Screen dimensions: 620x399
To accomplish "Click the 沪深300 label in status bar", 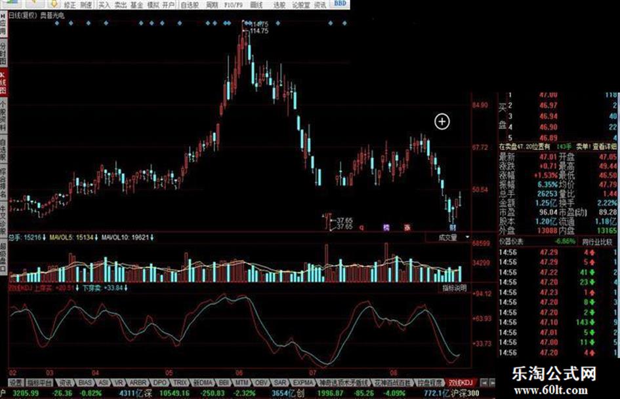I will click(465, 394).
